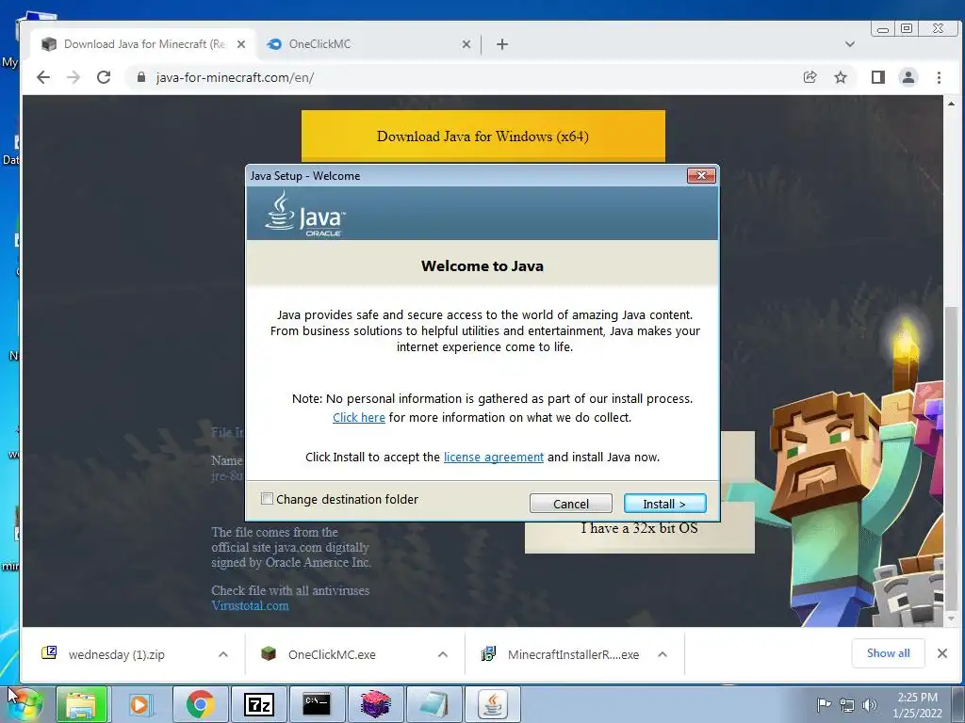965x723 pixels.
Task: Bookmark this page with the star
Action: [x=841, y=77]
